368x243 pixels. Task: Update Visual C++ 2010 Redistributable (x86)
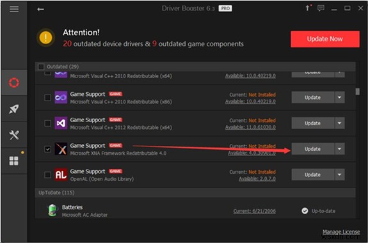(x=312, y=97)
